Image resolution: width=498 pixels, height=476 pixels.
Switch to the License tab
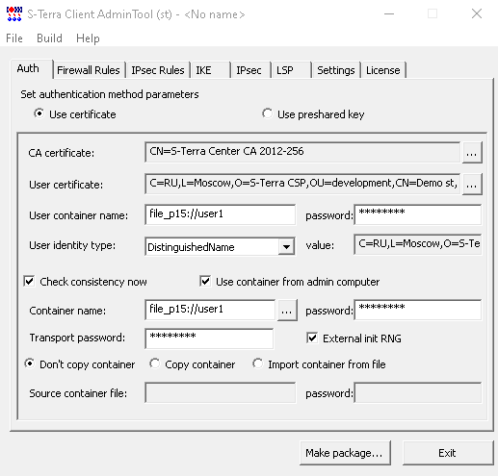383,70
